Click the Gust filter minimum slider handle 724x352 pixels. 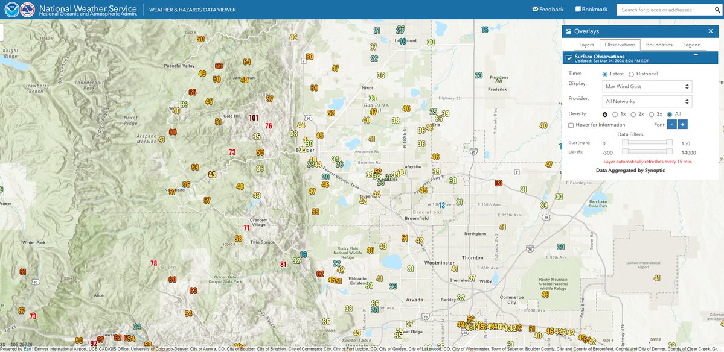625,142
